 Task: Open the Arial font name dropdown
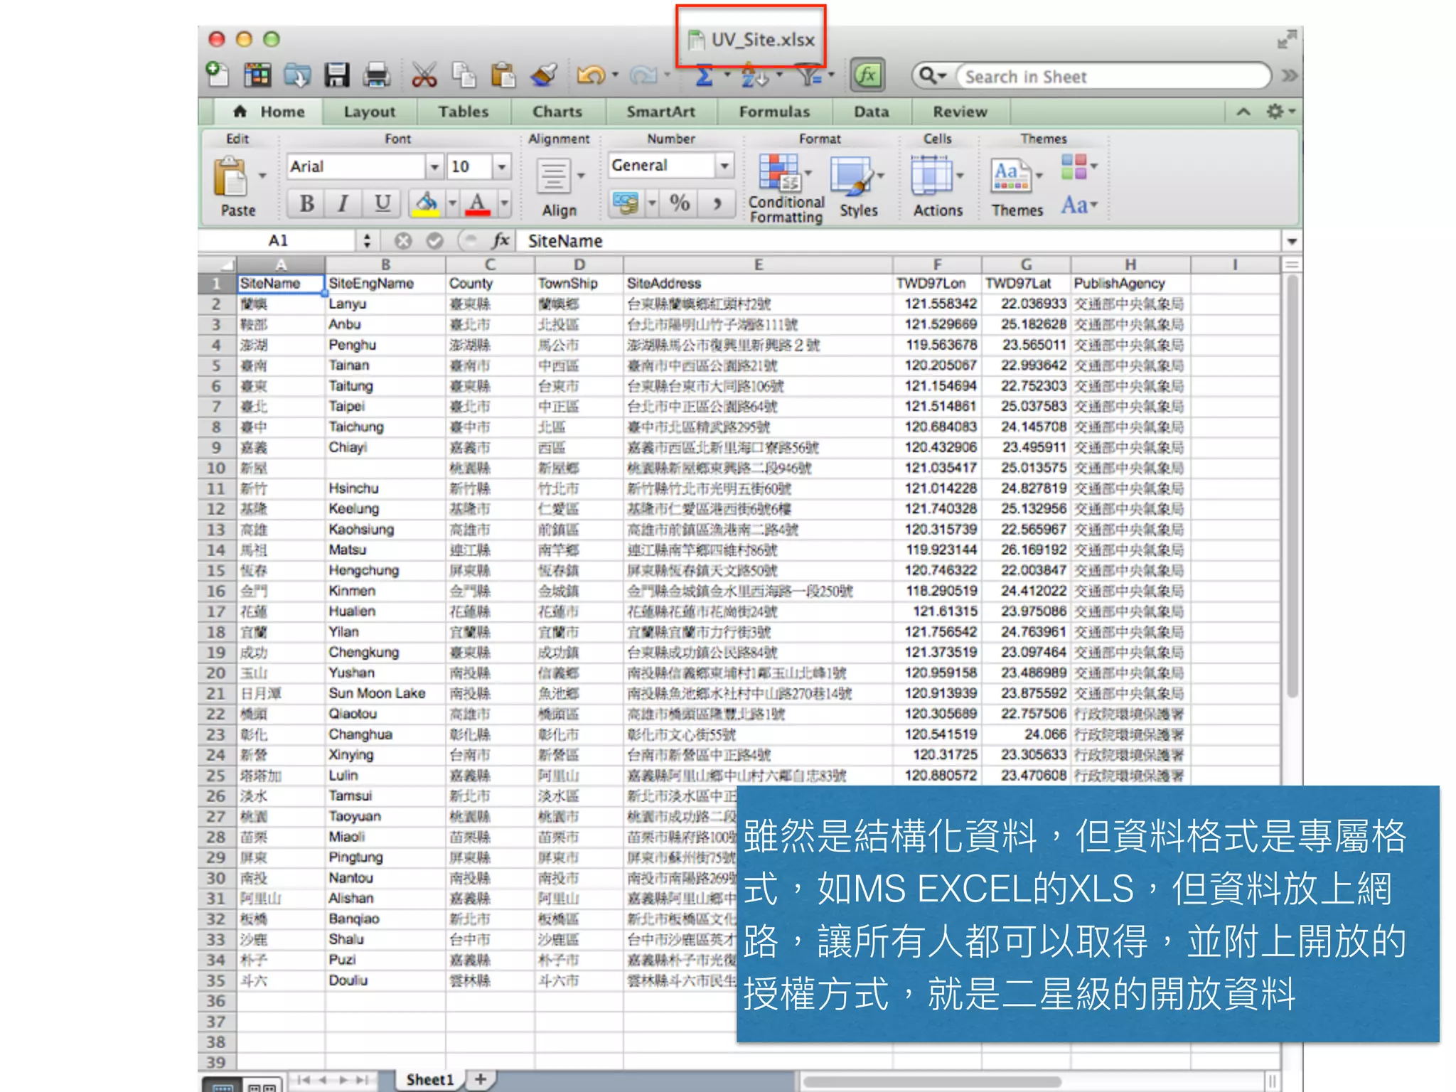[434, 167]
